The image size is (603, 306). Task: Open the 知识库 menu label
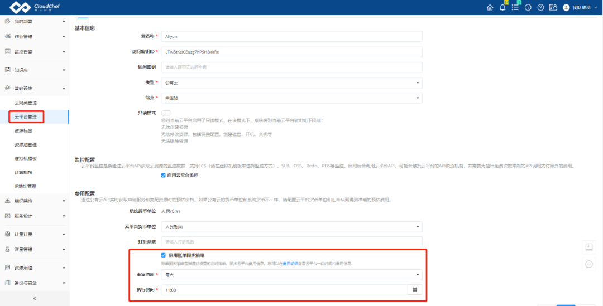click(21, 70)
